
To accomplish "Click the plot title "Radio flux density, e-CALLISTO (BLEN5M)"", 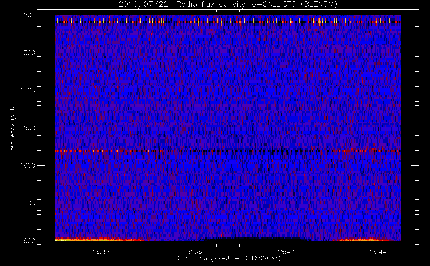I will 257,5.
